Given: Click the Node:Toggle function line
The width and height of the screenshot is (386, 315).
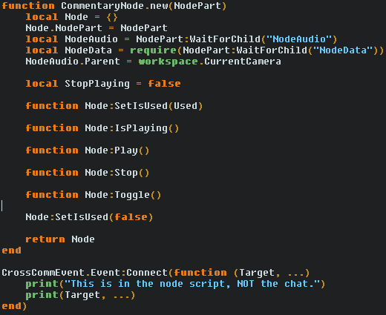Looking at the screenshot, I should click(94, 195).
